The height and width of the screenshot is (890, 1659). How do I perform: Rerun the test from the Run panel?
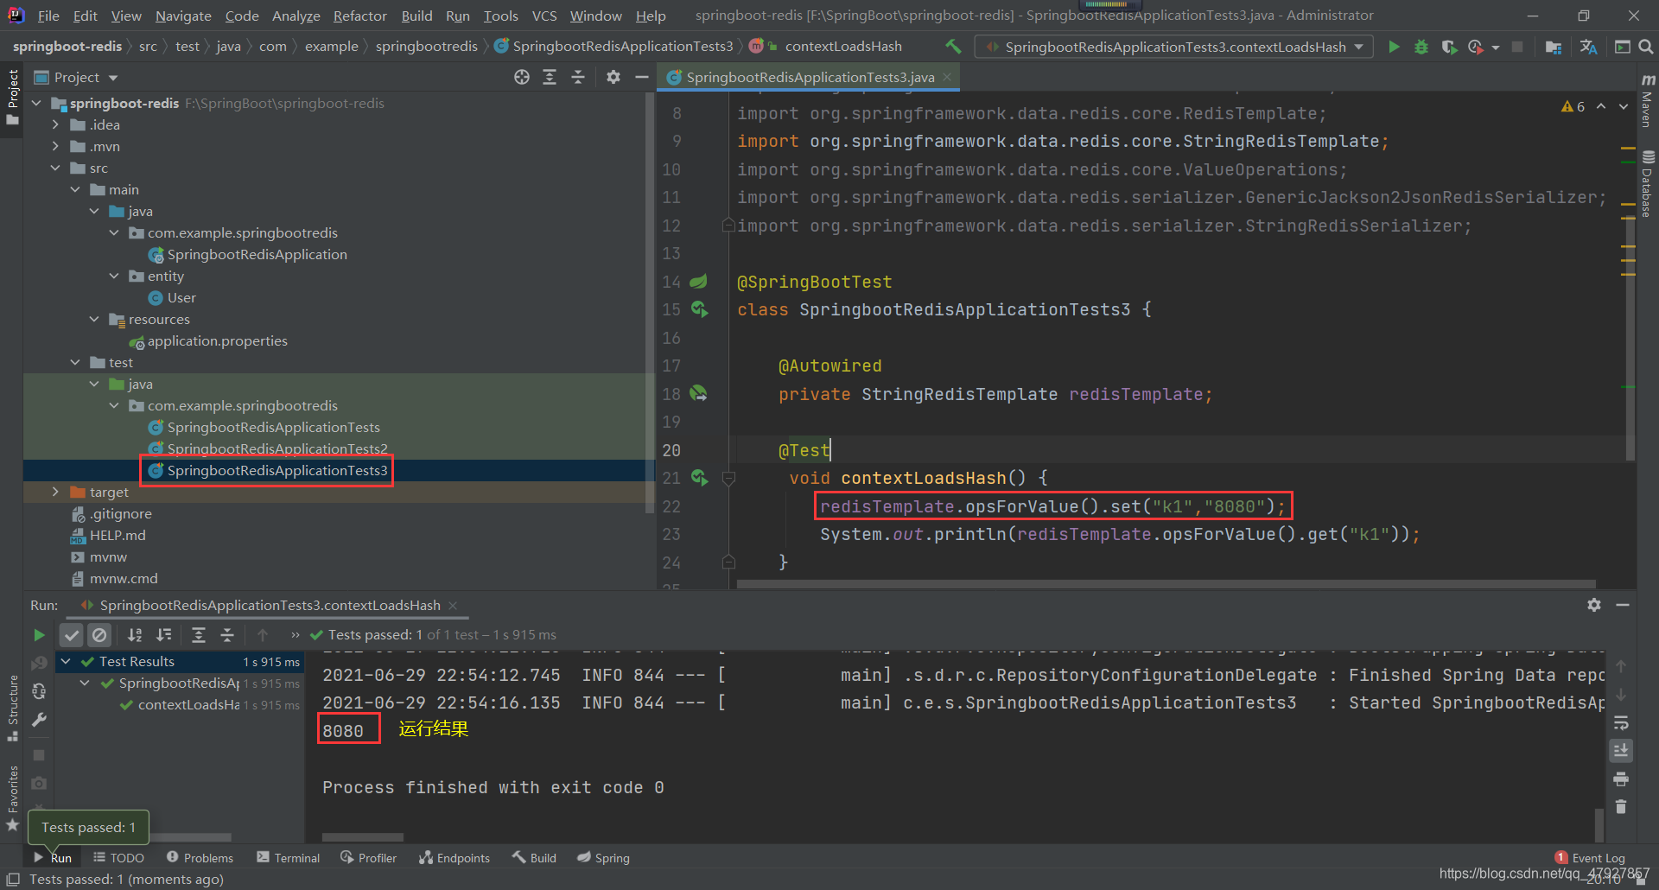pos(39,635)
